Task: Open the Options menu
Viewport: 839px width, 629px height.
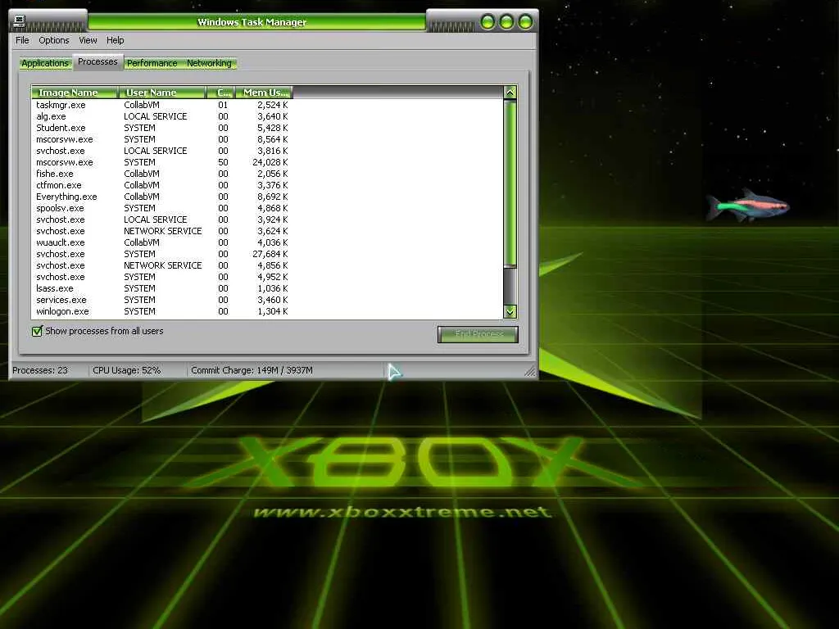Action: pos(54,40)
